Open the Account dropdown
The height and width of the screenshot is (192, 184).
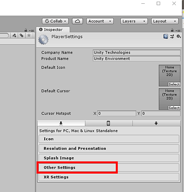click(100, 21)
